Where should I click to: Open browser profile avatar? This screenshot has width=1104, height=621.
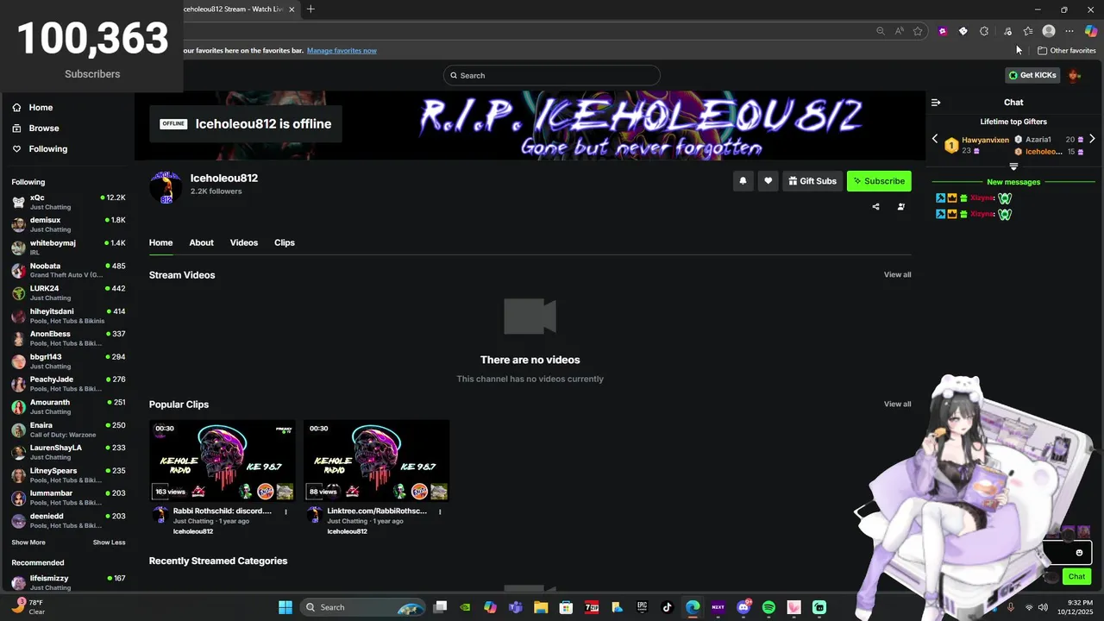[1049, 31]
